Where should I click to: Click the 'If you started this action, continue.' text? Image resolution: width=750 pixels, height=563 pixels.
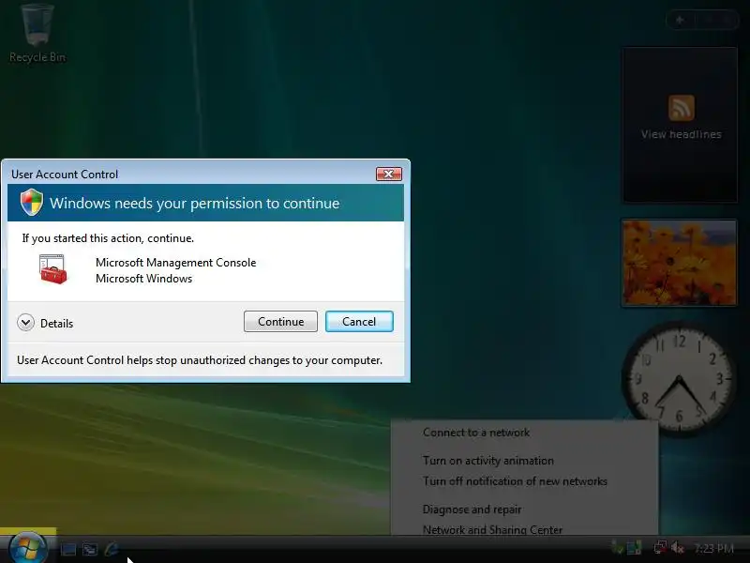click(108, 238)
